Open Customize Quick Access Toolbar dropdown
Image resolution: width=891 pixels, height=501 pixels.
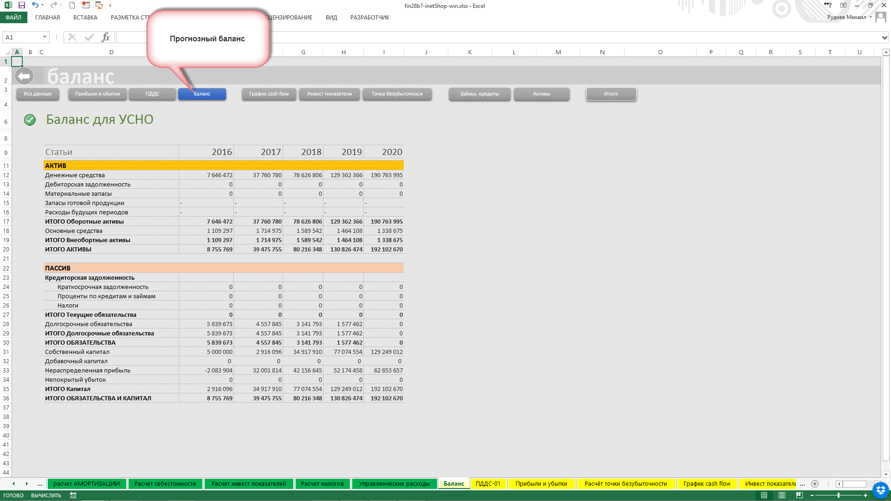pos(110,6)
